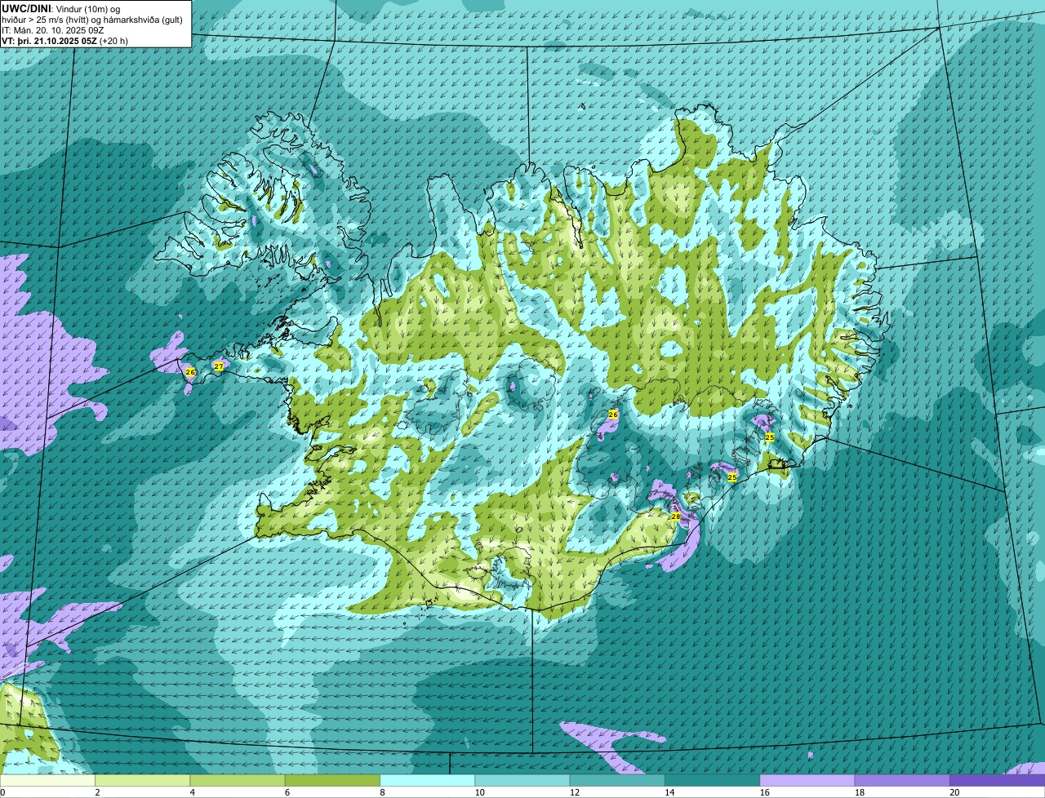This screenshot has height=798, width=1045.
Task: Pick the 4–6 m/s light green swatch
Action: click(238, 780)
